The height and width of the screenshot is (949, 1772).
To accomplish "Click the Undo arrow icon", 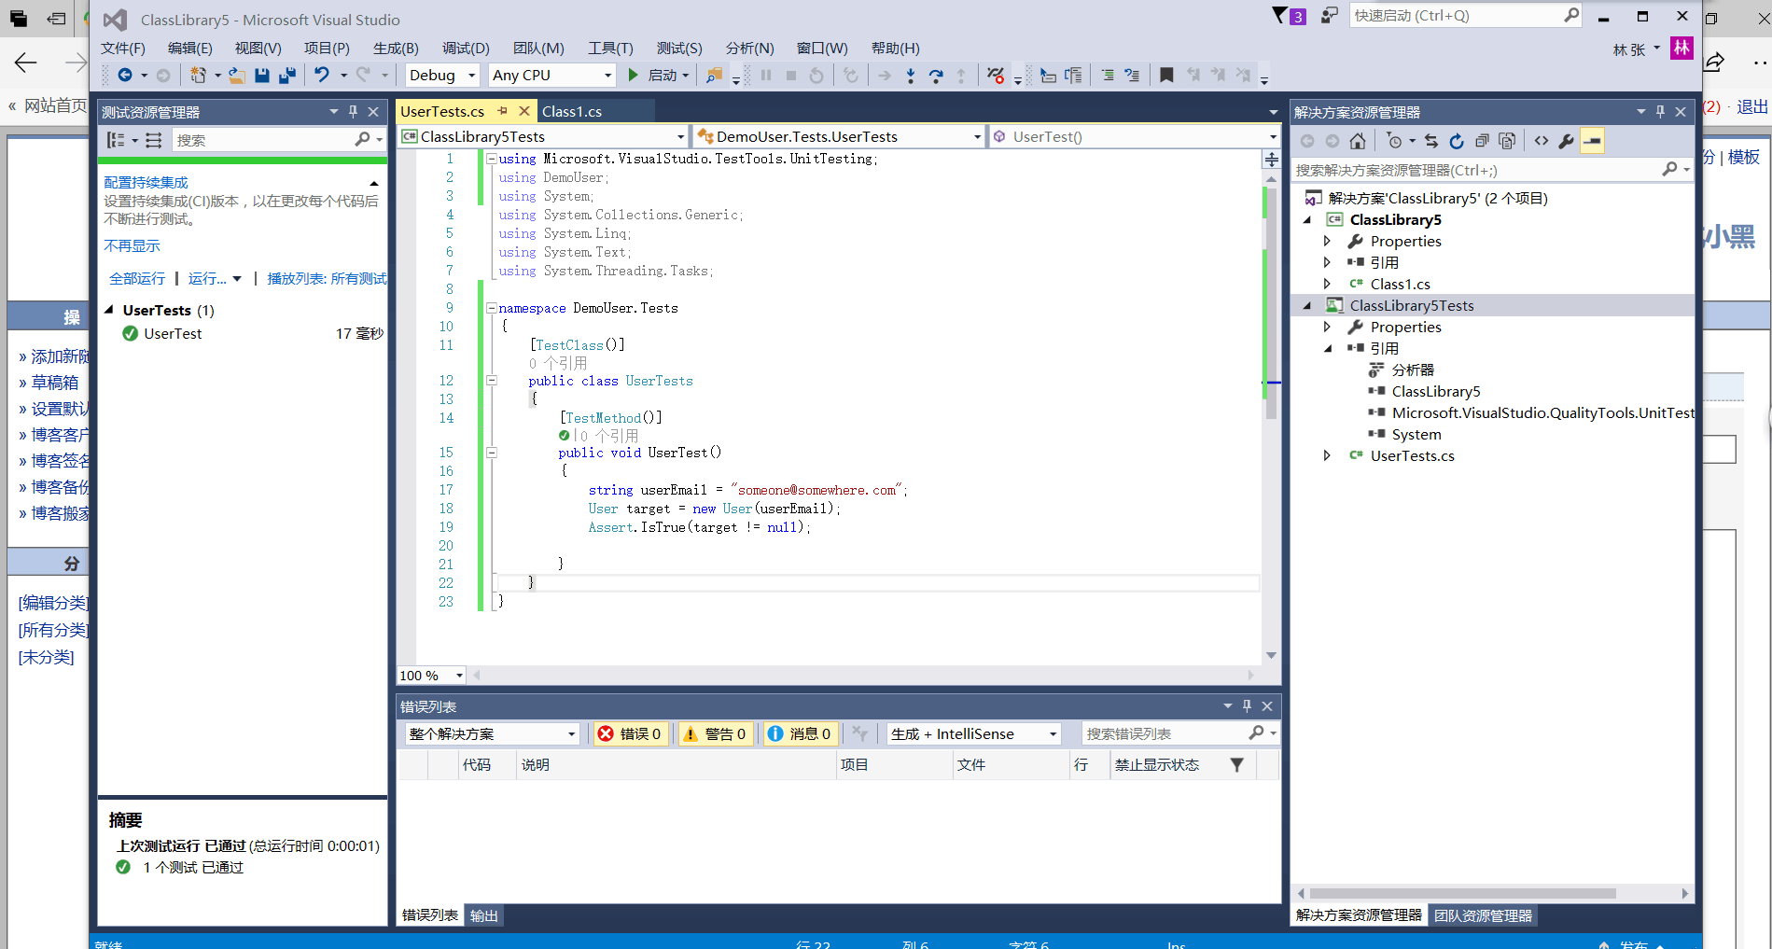I will pos(322,76).
